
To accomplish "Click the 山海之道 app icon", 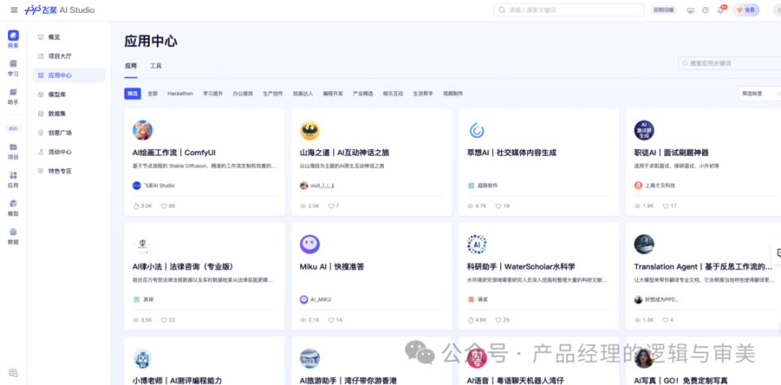I will (x=310, y=130).
